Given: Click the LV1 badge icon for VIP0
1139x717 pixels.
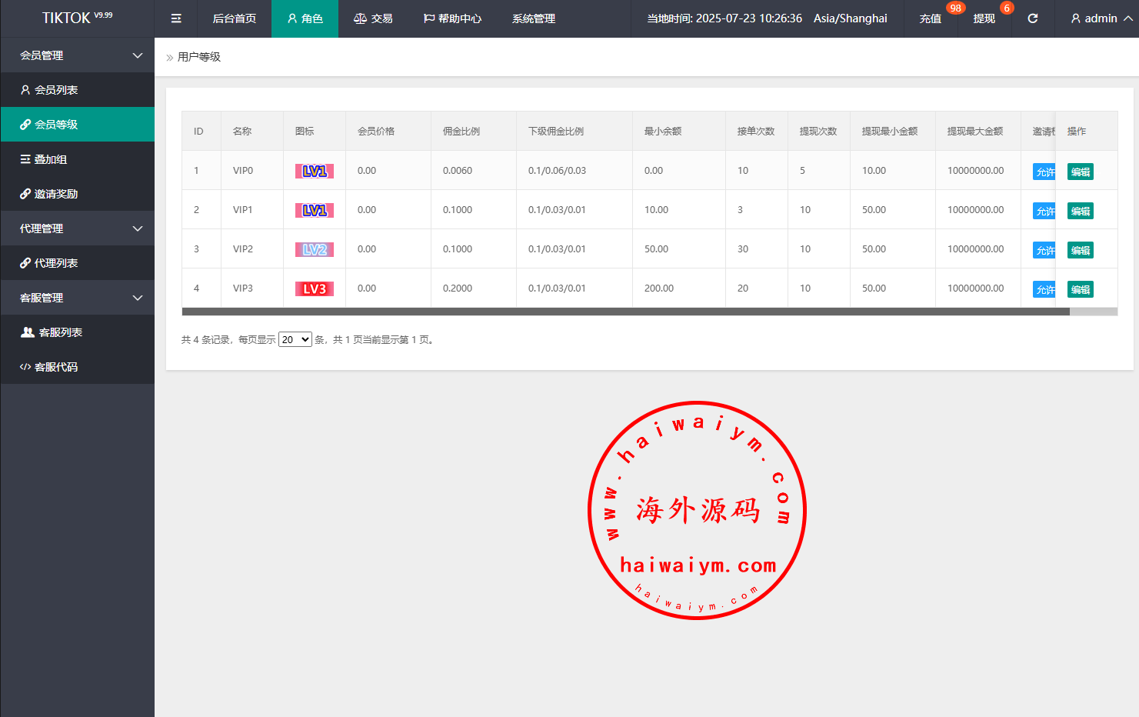Looking at the screenshot, I should coord(314,171).
